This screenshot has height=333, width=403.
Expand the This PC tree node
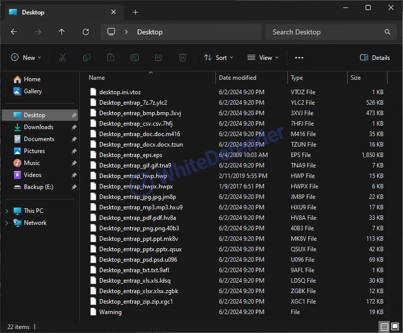pos(6,211)
